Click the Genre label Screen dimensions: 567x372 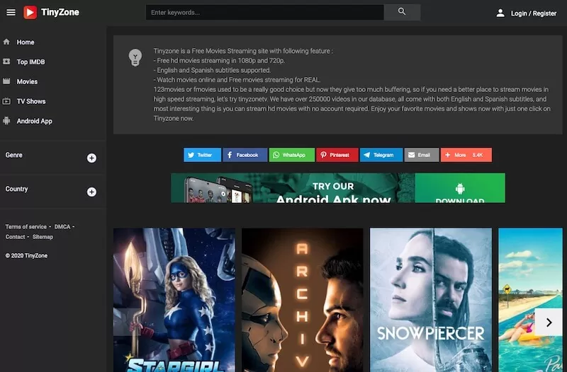[13, 155]
